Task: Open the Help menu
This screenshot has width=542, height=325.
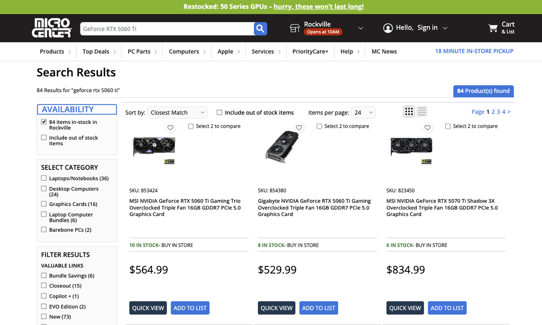Action: pos(350,51)
